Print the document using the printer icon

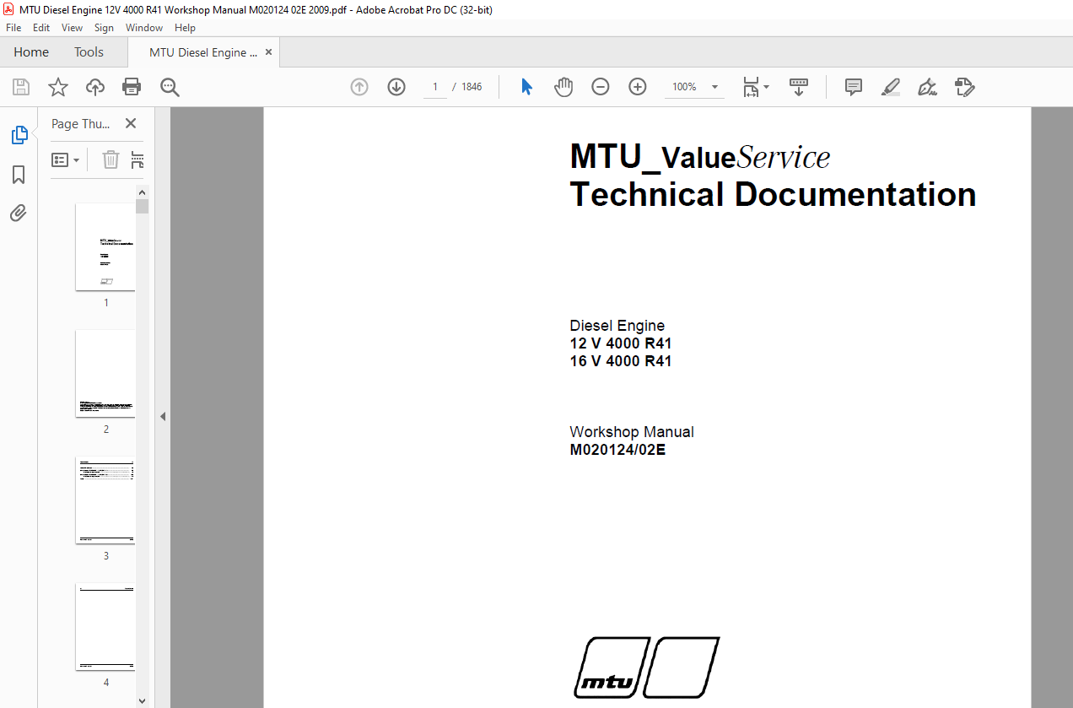(x=132, y=87)
